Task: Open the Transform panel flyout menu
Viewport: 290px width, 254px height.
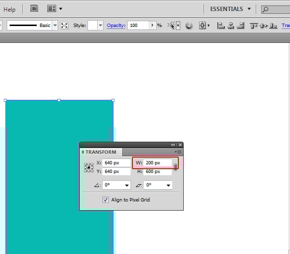Action: coord(178,152)
